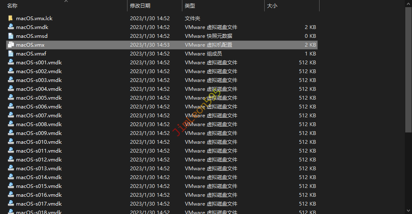
Task: Click the macOS.vmdk virtual disk icon
Action: 11,27
